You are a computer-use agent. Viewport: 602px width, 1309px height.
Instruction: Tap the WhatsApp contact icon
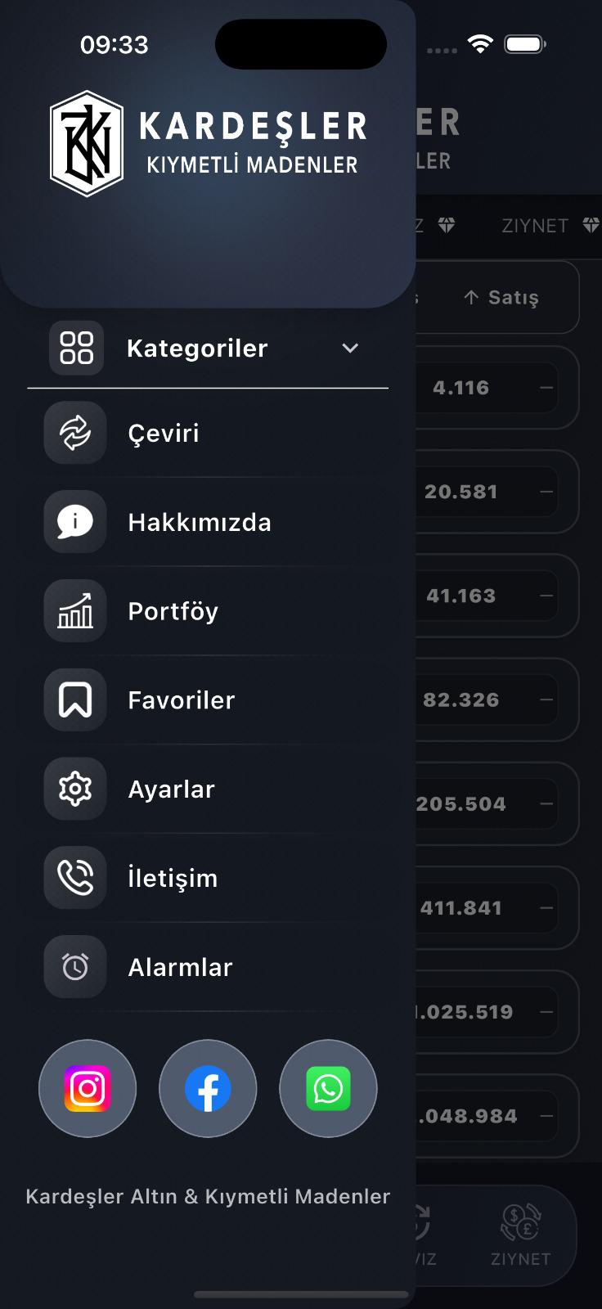pos(328,1088)
